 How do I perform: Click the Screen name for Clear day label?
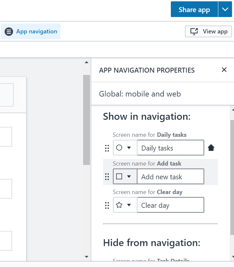(x=147, y=192)
